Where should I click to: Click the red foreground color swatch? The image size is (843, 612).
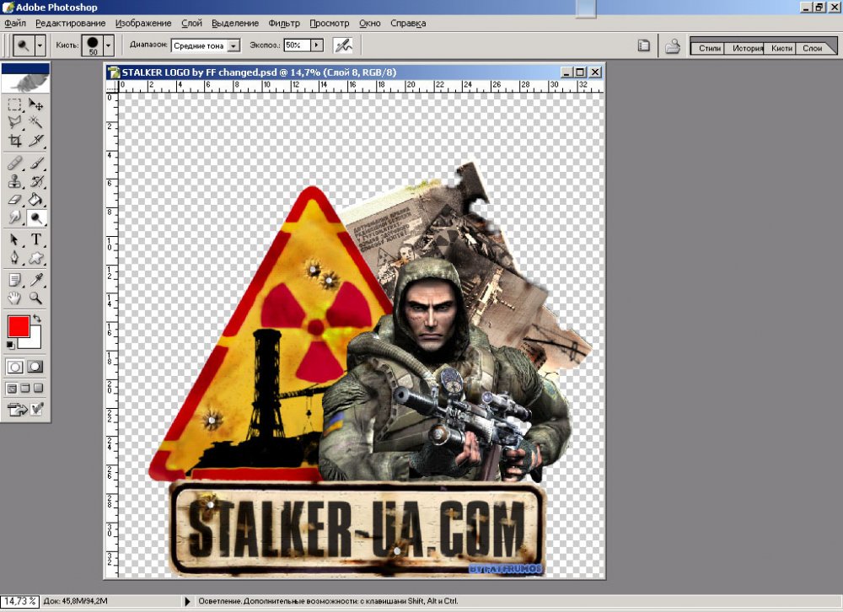pos(19,326)
